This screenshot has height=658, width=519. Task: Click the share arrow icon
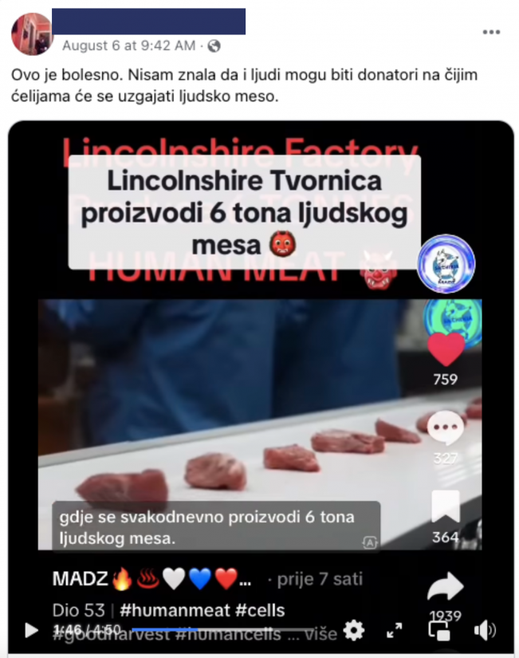(446, 587)
